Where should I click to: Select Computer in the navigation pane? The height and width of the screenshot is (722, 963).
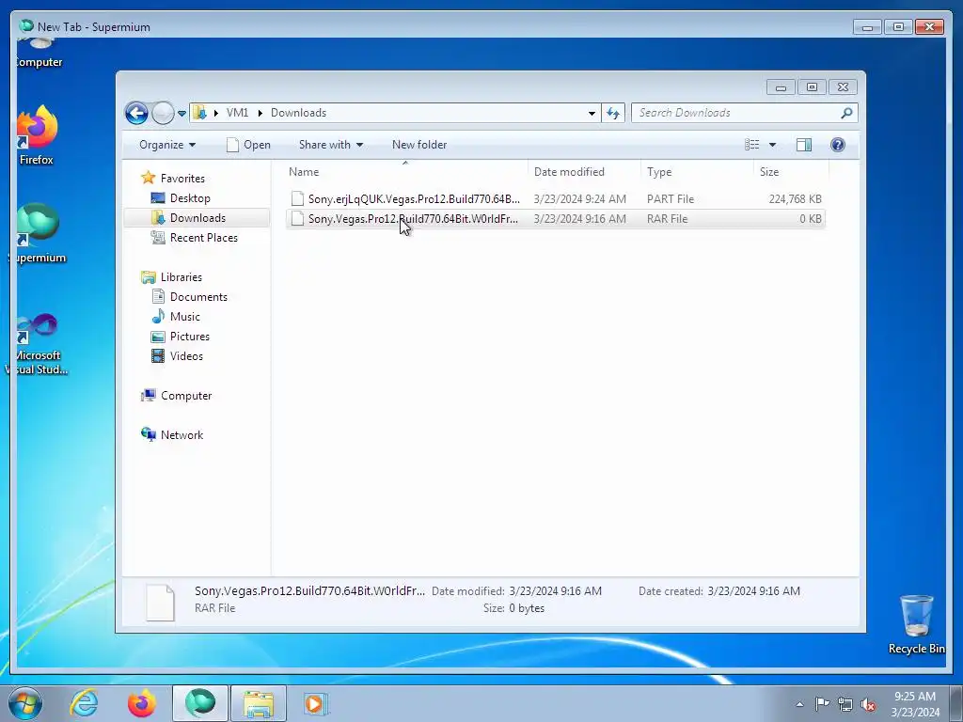coord(186,396)
